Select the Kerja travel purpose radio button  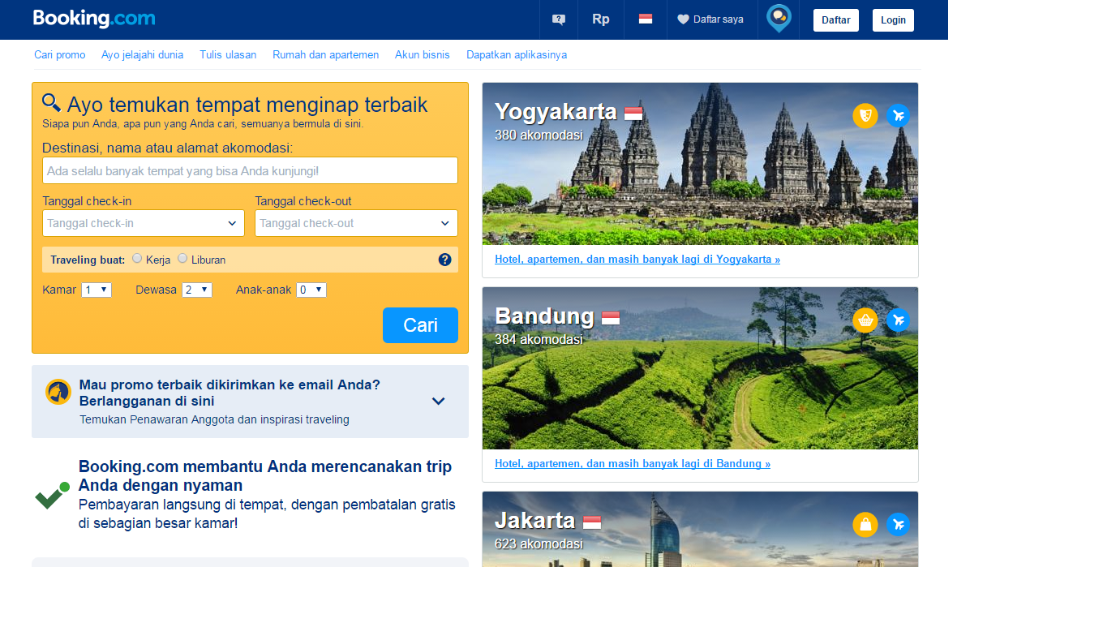click(136, 260)
